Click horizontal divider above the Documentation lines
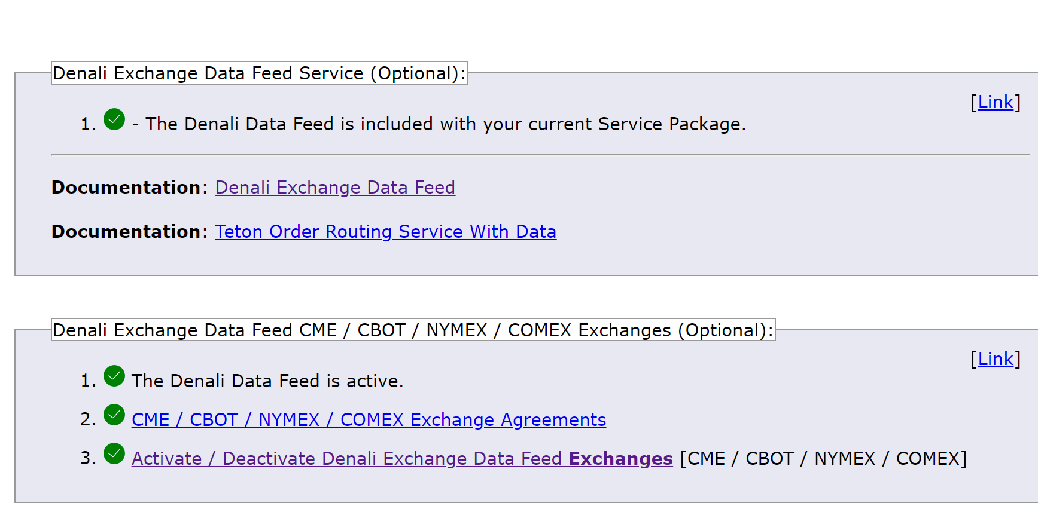Image resolution: width=1038 pixels, height=506 pixels. tap(538, 155)
